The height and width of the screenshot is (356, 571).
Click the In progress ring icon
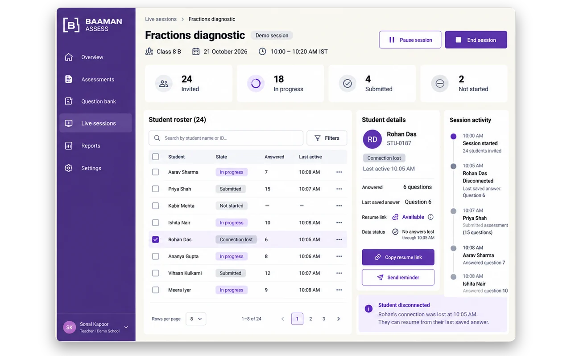(256, 84)
